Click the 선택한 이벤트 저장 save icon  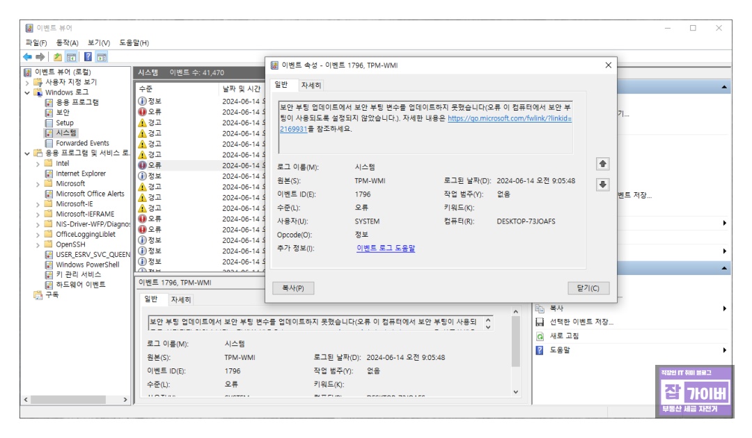pyautogui.click(x=540, y=322)
